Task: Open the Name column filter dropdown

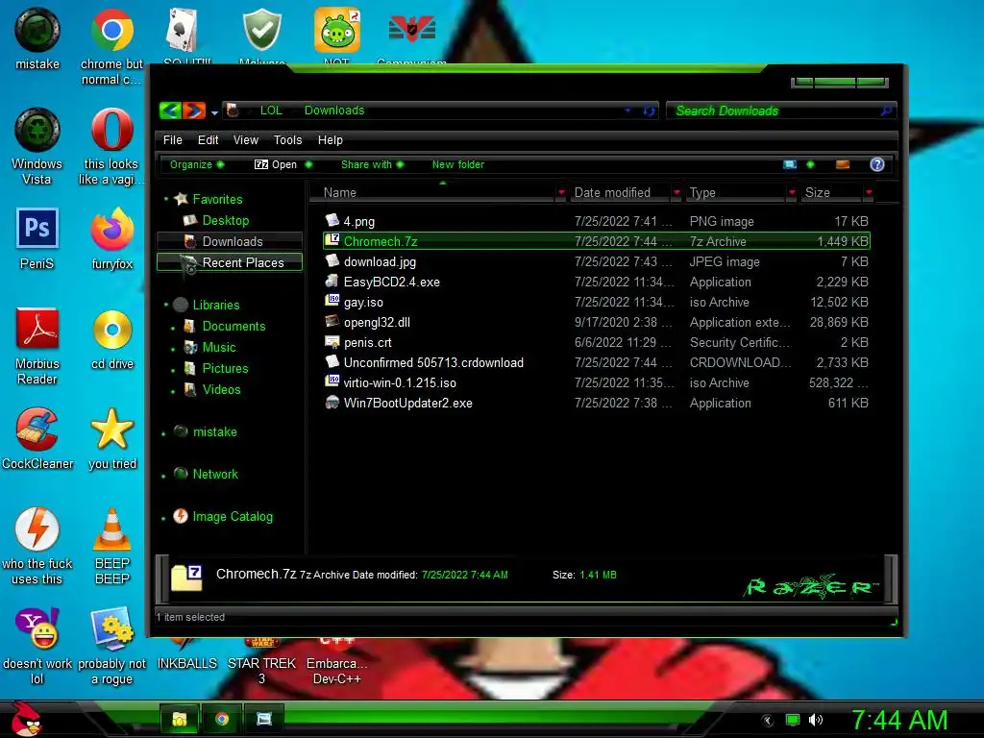Action: pos(561,192)
